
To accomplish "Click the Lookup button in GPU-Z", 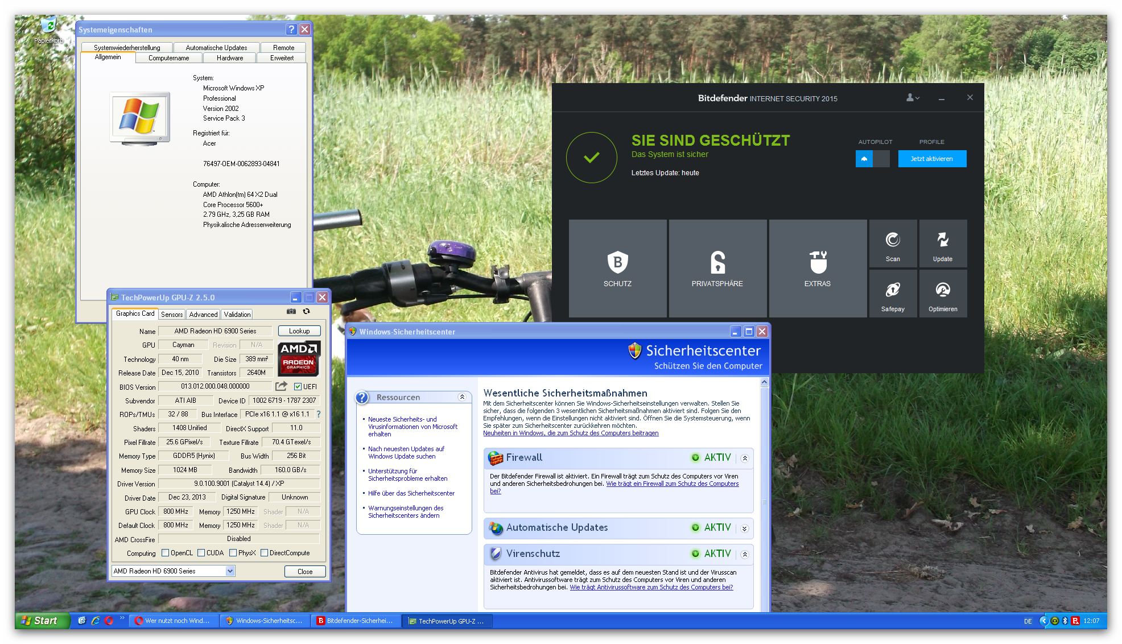I will pyautogui.click(x=299, y=331).
